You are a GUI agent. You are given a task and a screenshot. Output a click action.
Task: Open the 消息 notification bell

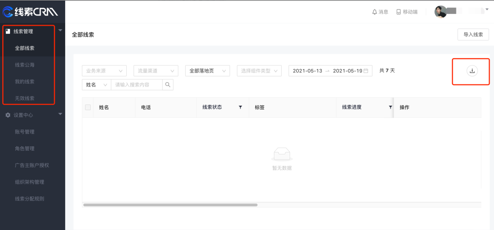(x=375, y=12)
